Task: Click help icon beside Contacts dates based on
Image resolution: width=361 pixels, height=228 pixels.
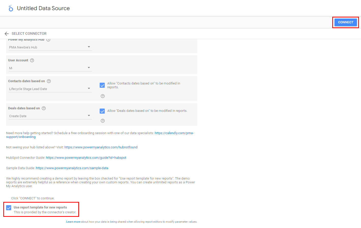Action: (x=49, y=81)
